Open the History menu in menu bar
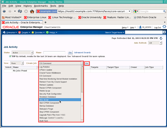Image resolution: width=167 pixels, height=128 pixels. pos(28,6)
